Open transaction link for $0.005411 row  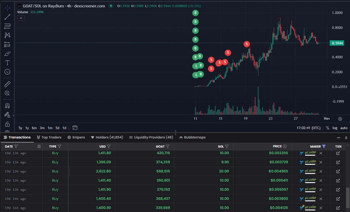click(x=338, y=181)
